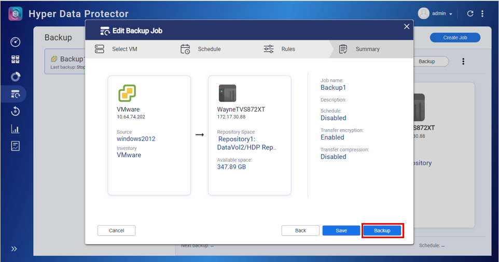Open the Reports bar chart icon in sidebar

coord(15,129)
